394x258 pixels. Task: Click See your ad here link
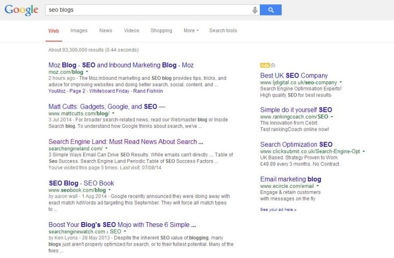pyautogui.click(x=278, y=210)
